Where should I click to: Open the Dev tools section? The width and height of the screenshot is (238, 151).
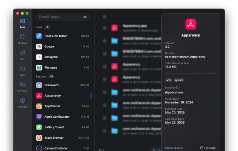click(22, 55)
